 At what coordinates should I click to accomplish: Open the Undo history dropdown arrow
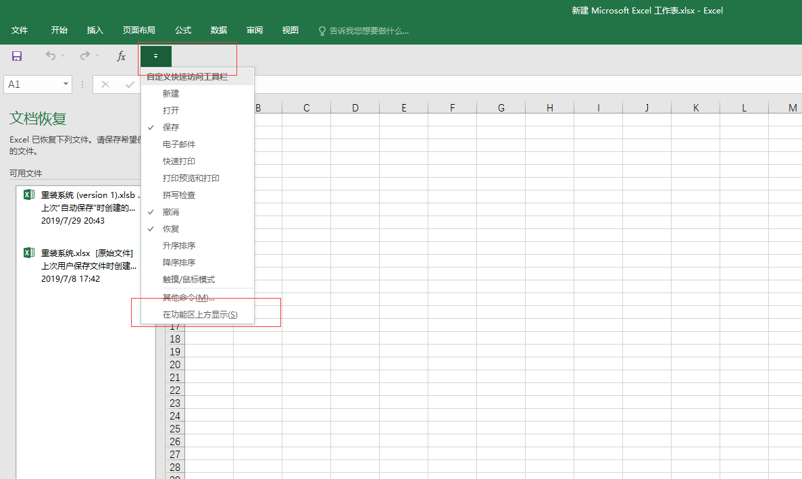click(64, 56)
